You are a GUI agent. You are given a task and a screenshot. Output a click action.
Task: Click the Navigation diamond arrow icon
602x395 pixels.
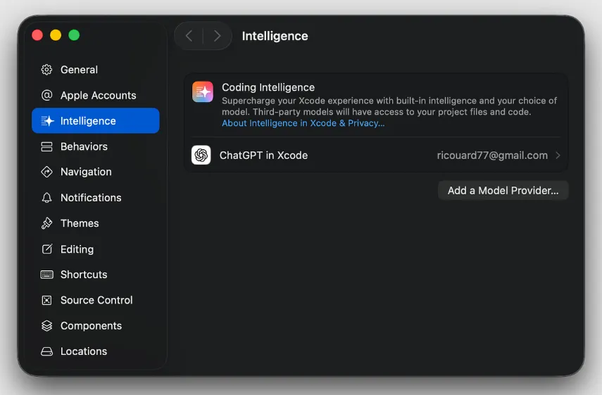pos(47,172)
